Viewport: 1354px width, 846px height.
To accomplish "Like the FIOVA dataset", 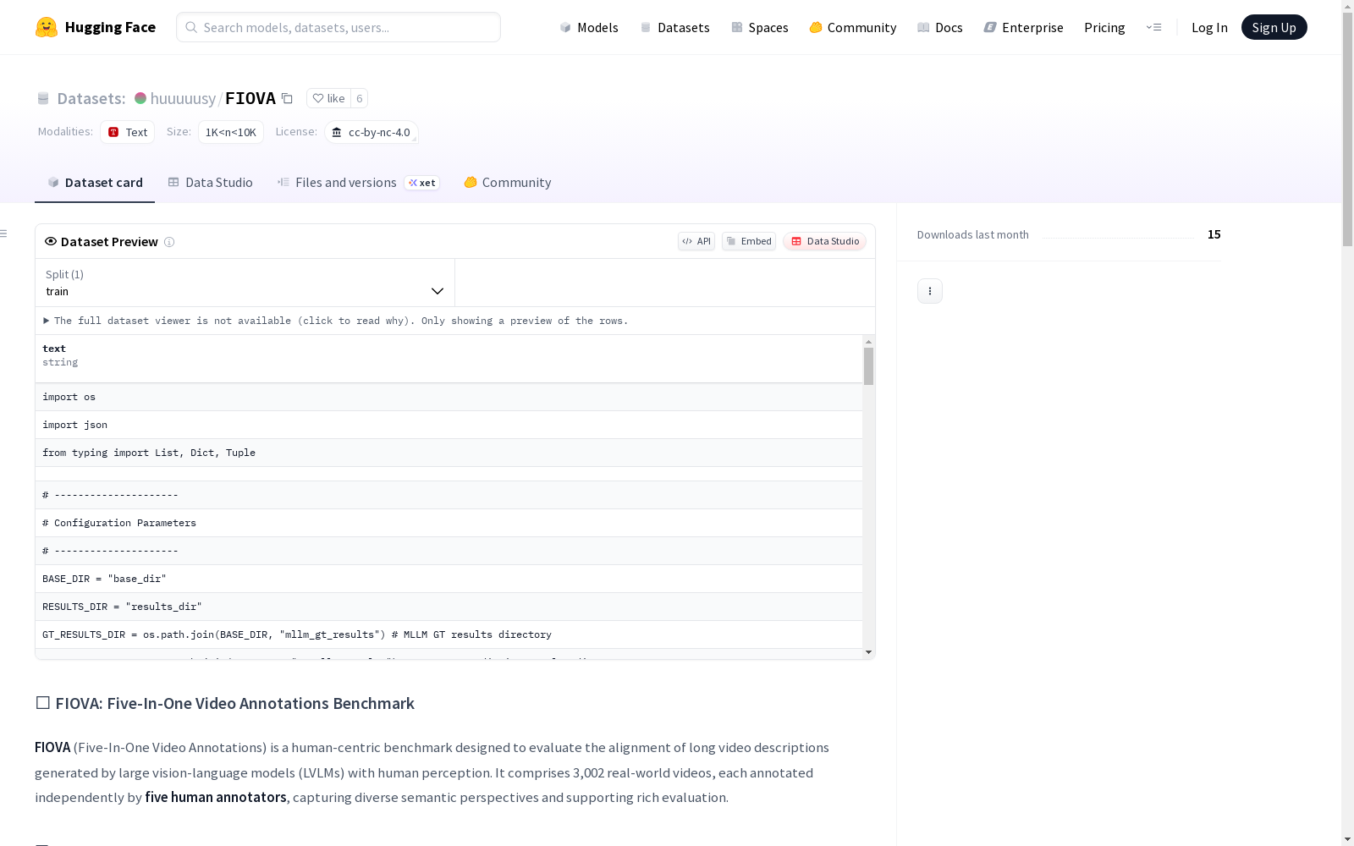I will coord(329,98).
